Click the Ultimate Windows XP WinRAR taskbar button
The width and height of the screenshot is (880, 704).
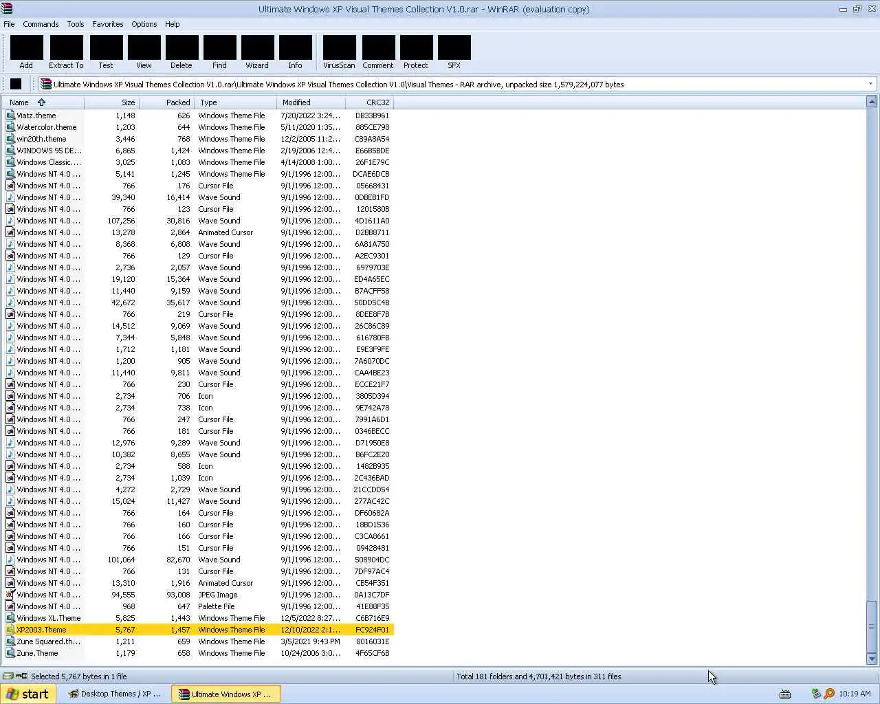(x=226, y=694)
